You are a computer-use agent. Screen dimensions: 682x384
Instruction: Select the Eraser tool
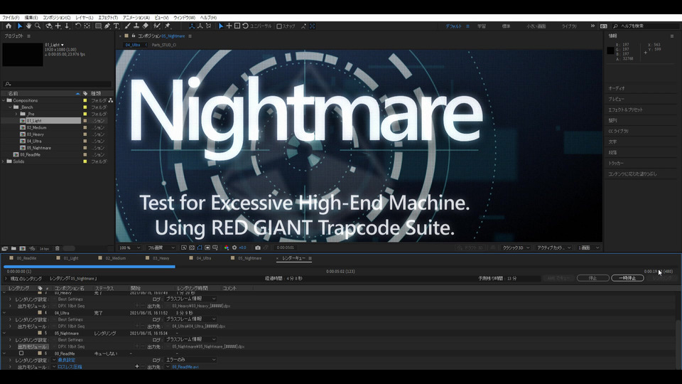click(146, 26)
